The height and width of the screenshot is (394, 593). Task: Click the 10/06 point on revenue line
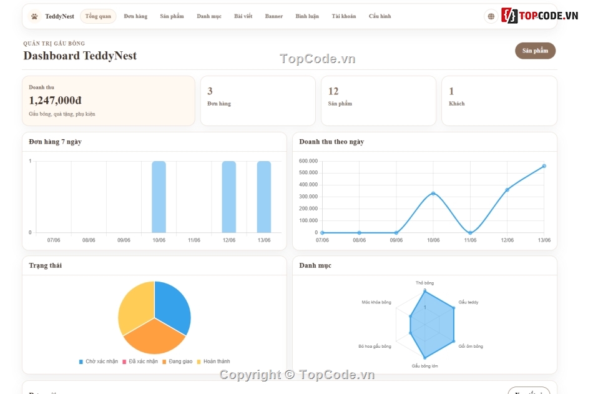(433, 194)
